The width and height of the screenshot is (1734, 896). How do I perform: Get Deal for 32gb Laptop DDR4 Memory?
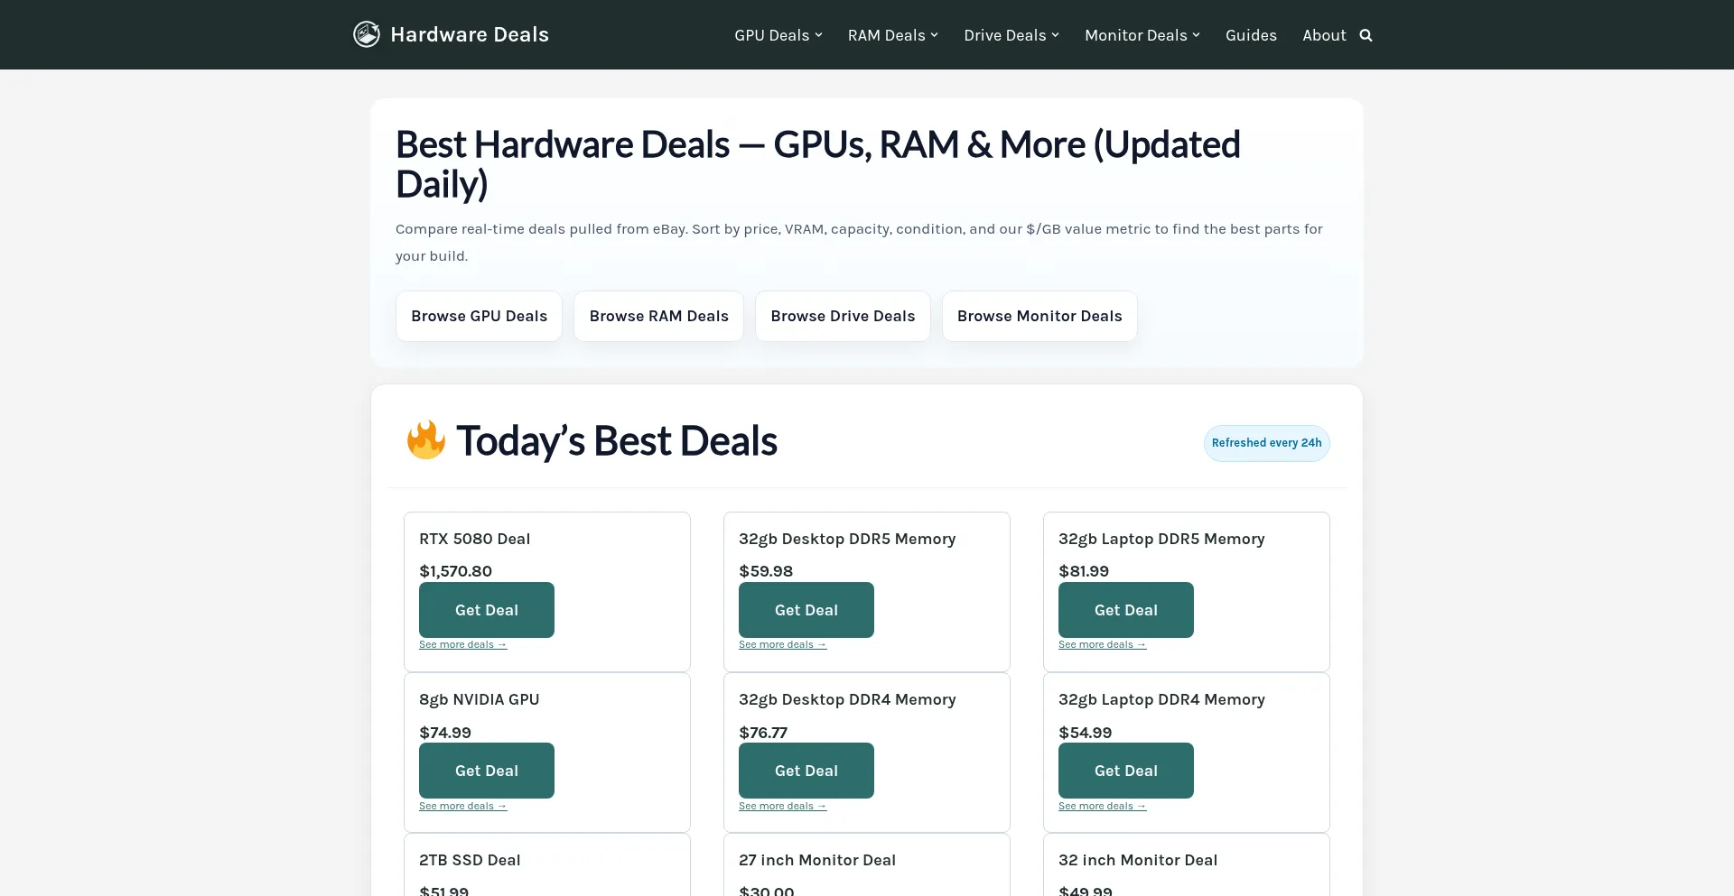(x=1125, y=771)
